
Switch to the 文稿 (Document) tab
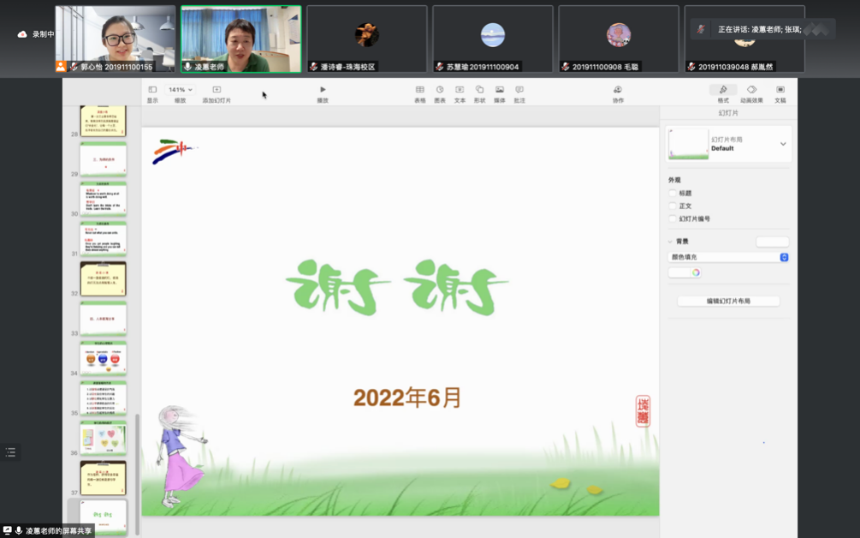tap(780, 91)
